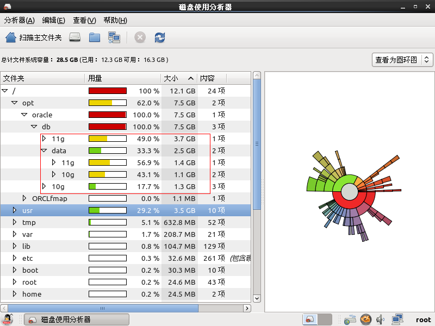Collapse the data folder
The height and width of the screenshot is (326, 435).
click(44, 151)
